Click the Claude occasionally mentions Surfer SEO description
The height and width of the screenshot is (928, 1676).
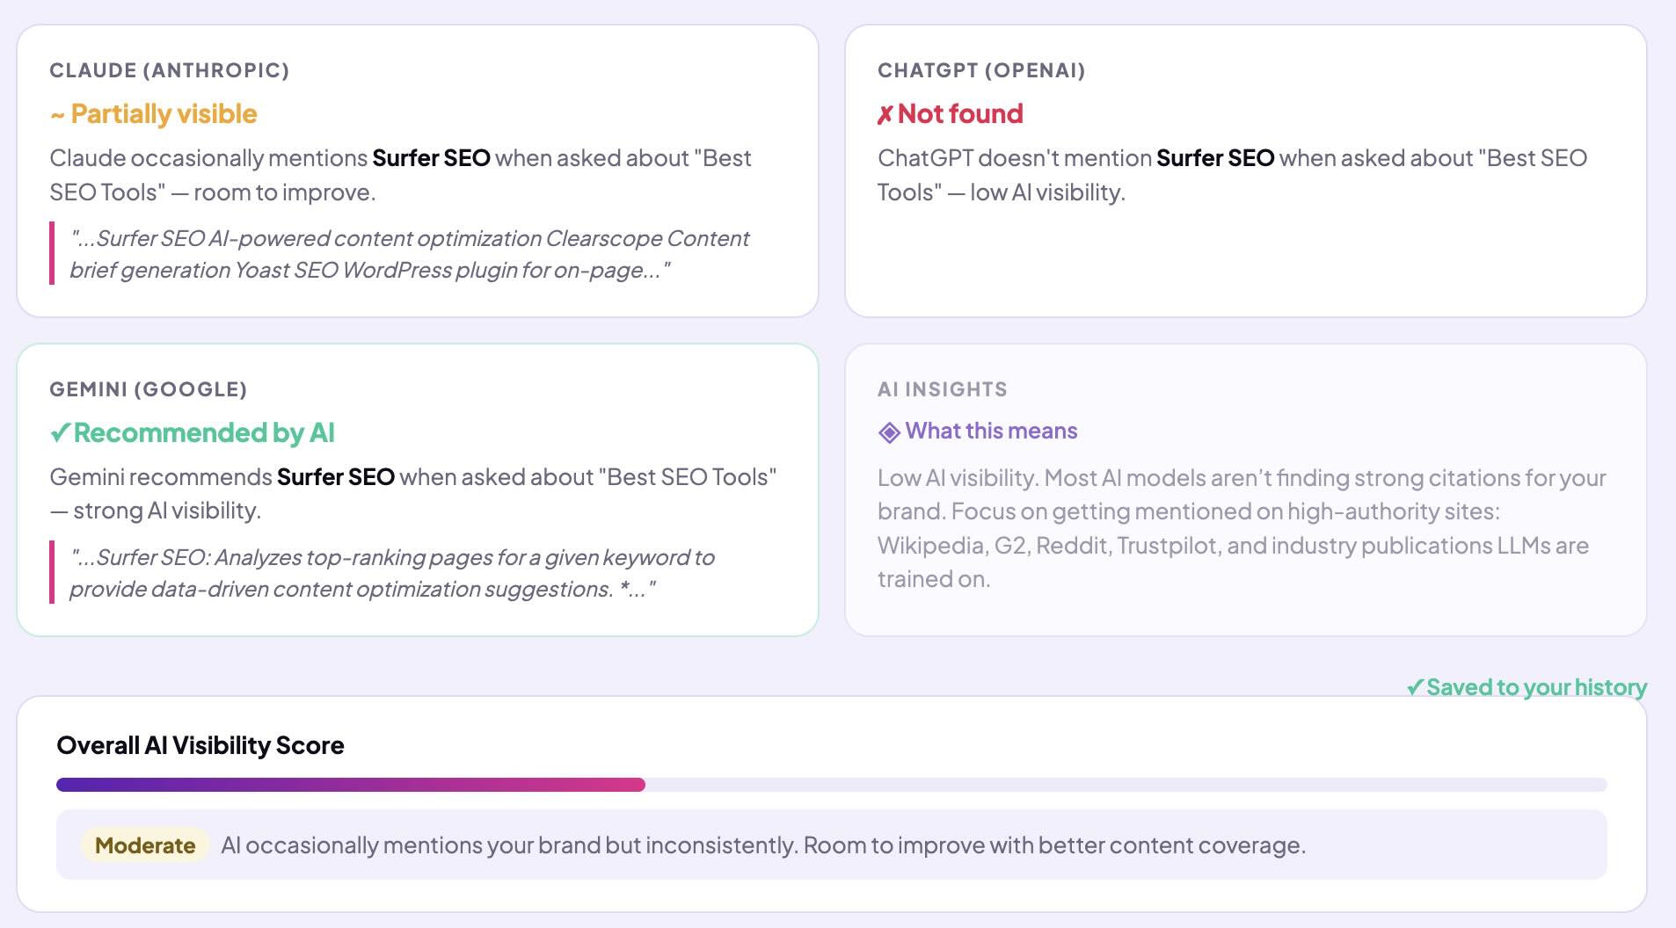pos(400,175)
